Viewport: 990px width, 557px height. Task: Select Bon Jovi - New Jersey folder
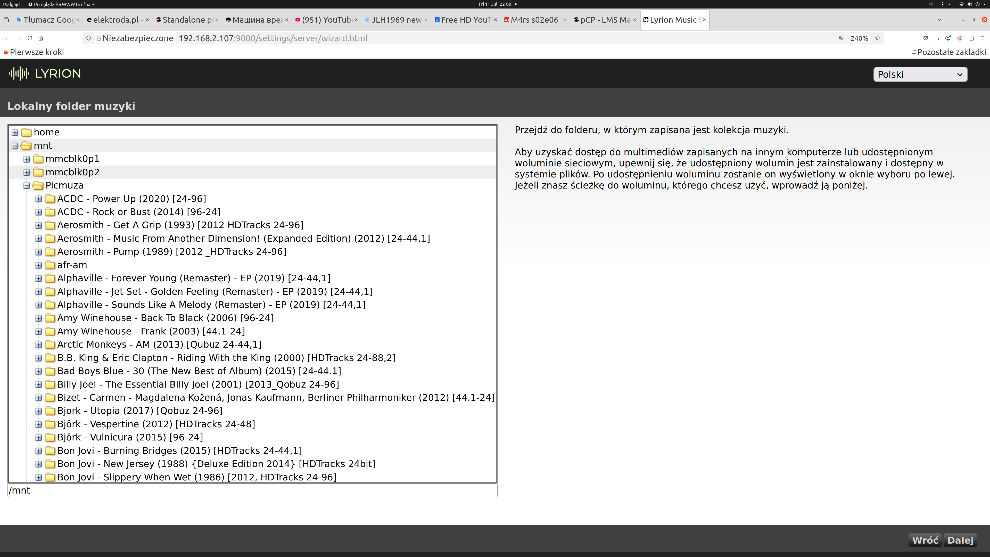click(216, 464)
